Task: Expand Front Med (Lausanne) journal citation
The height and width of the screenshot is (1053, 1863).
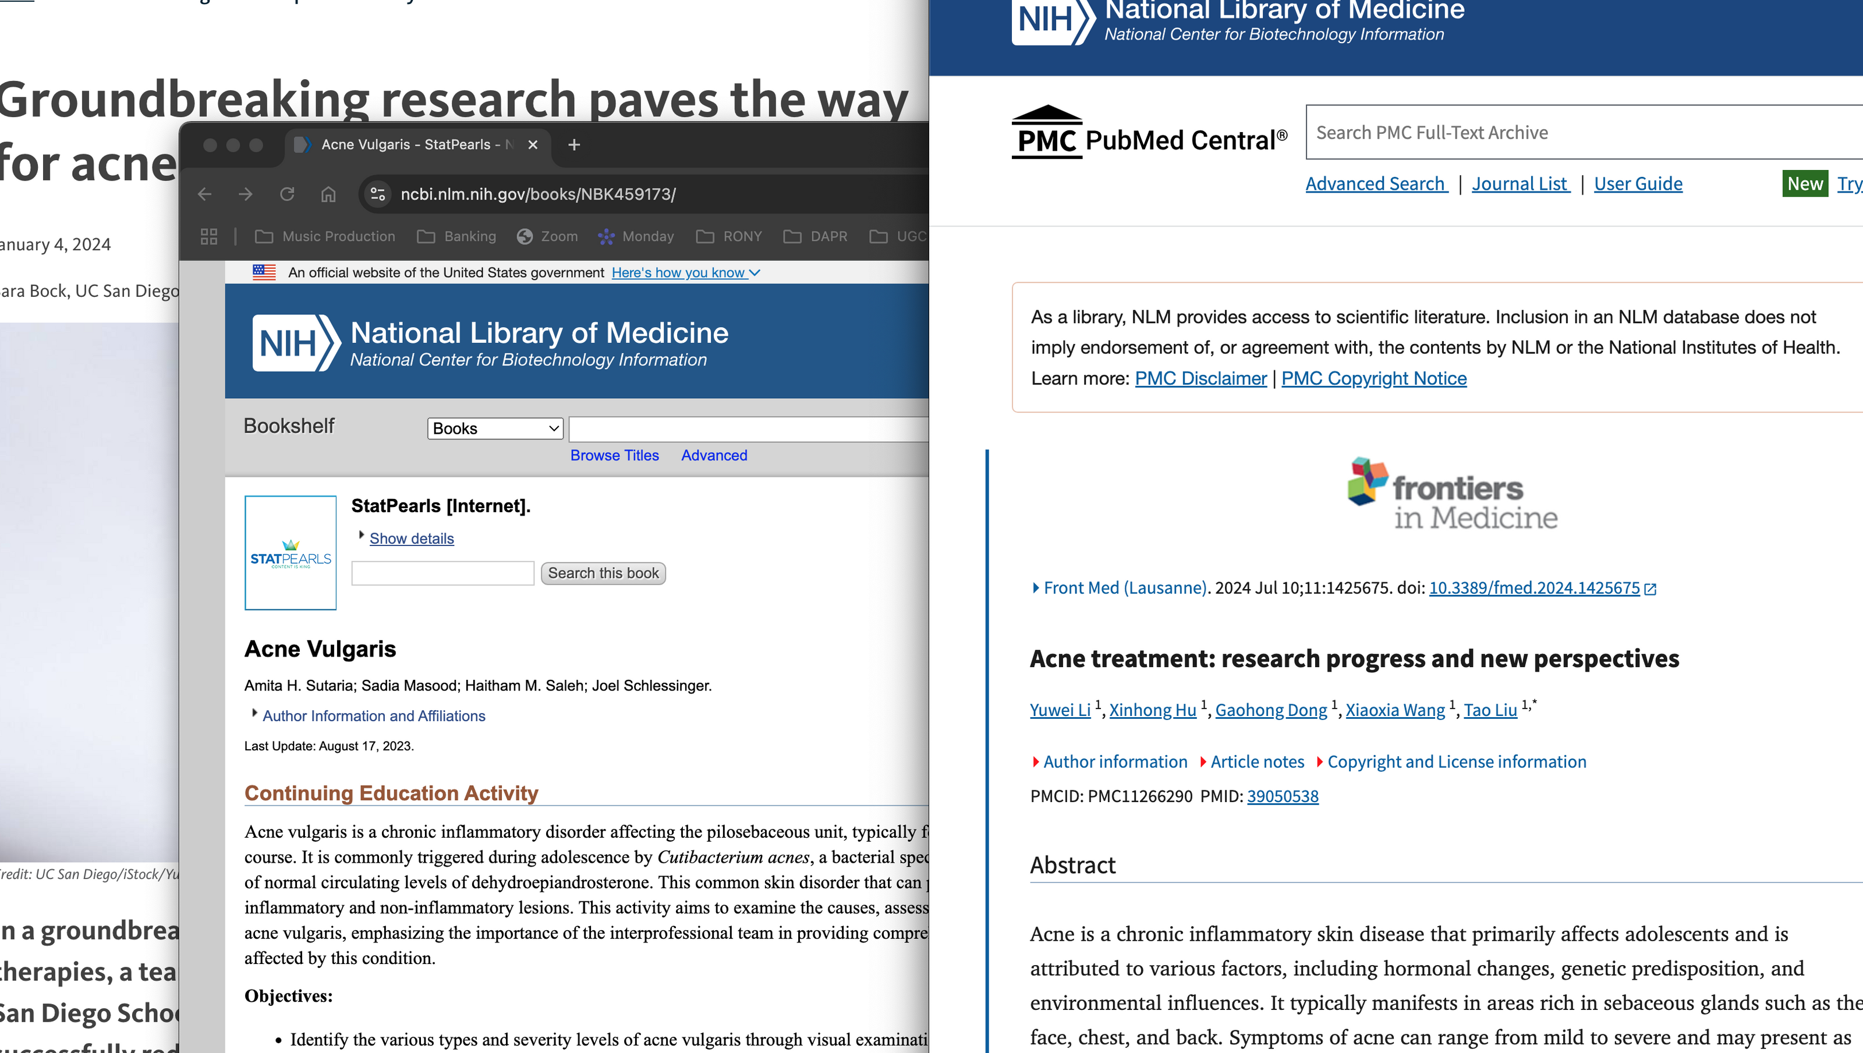Action: coord(1120,588)
